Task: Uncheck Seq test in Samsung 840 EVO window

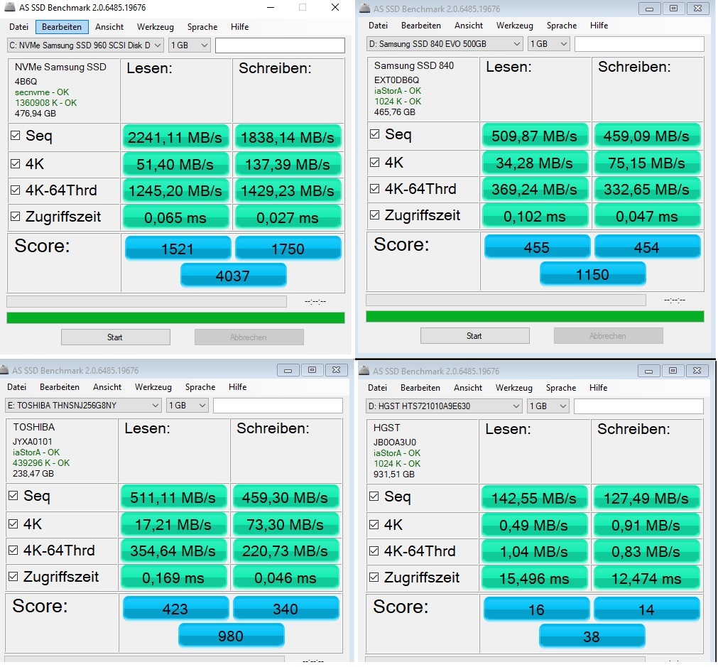Action: click(374, 134)
